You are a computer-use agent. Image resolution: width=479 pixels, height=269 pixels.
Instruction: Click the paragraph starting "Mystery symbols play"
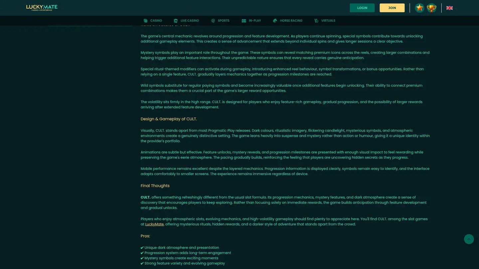(285, 55)
